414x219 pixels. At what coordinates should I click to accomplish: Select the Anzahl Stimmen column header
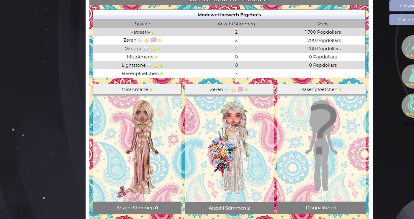(x=236, y=24)
